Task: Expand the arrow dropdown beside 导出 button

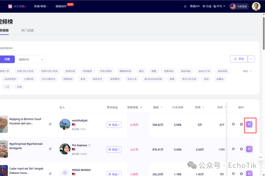Action: 251,59
